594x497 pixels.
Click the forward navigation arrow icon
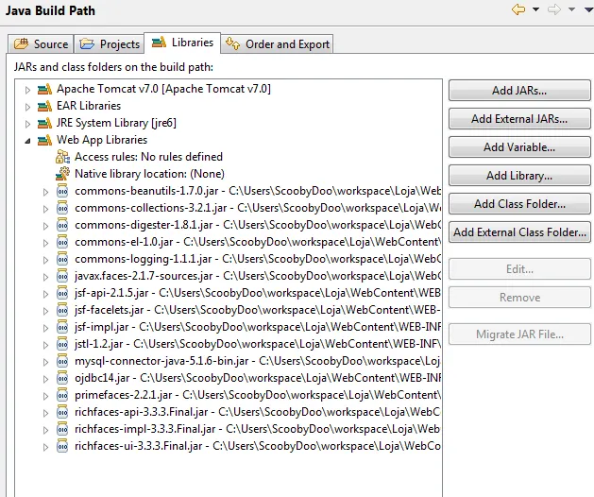coord(554,9)
